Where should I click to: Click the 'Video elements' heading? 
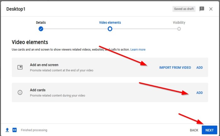pyautogui.click(x=30, y=42)
